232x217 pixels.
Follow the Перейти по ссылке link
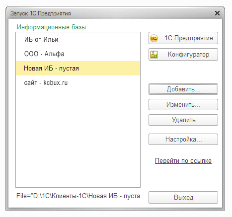click(x=183, y=161)
